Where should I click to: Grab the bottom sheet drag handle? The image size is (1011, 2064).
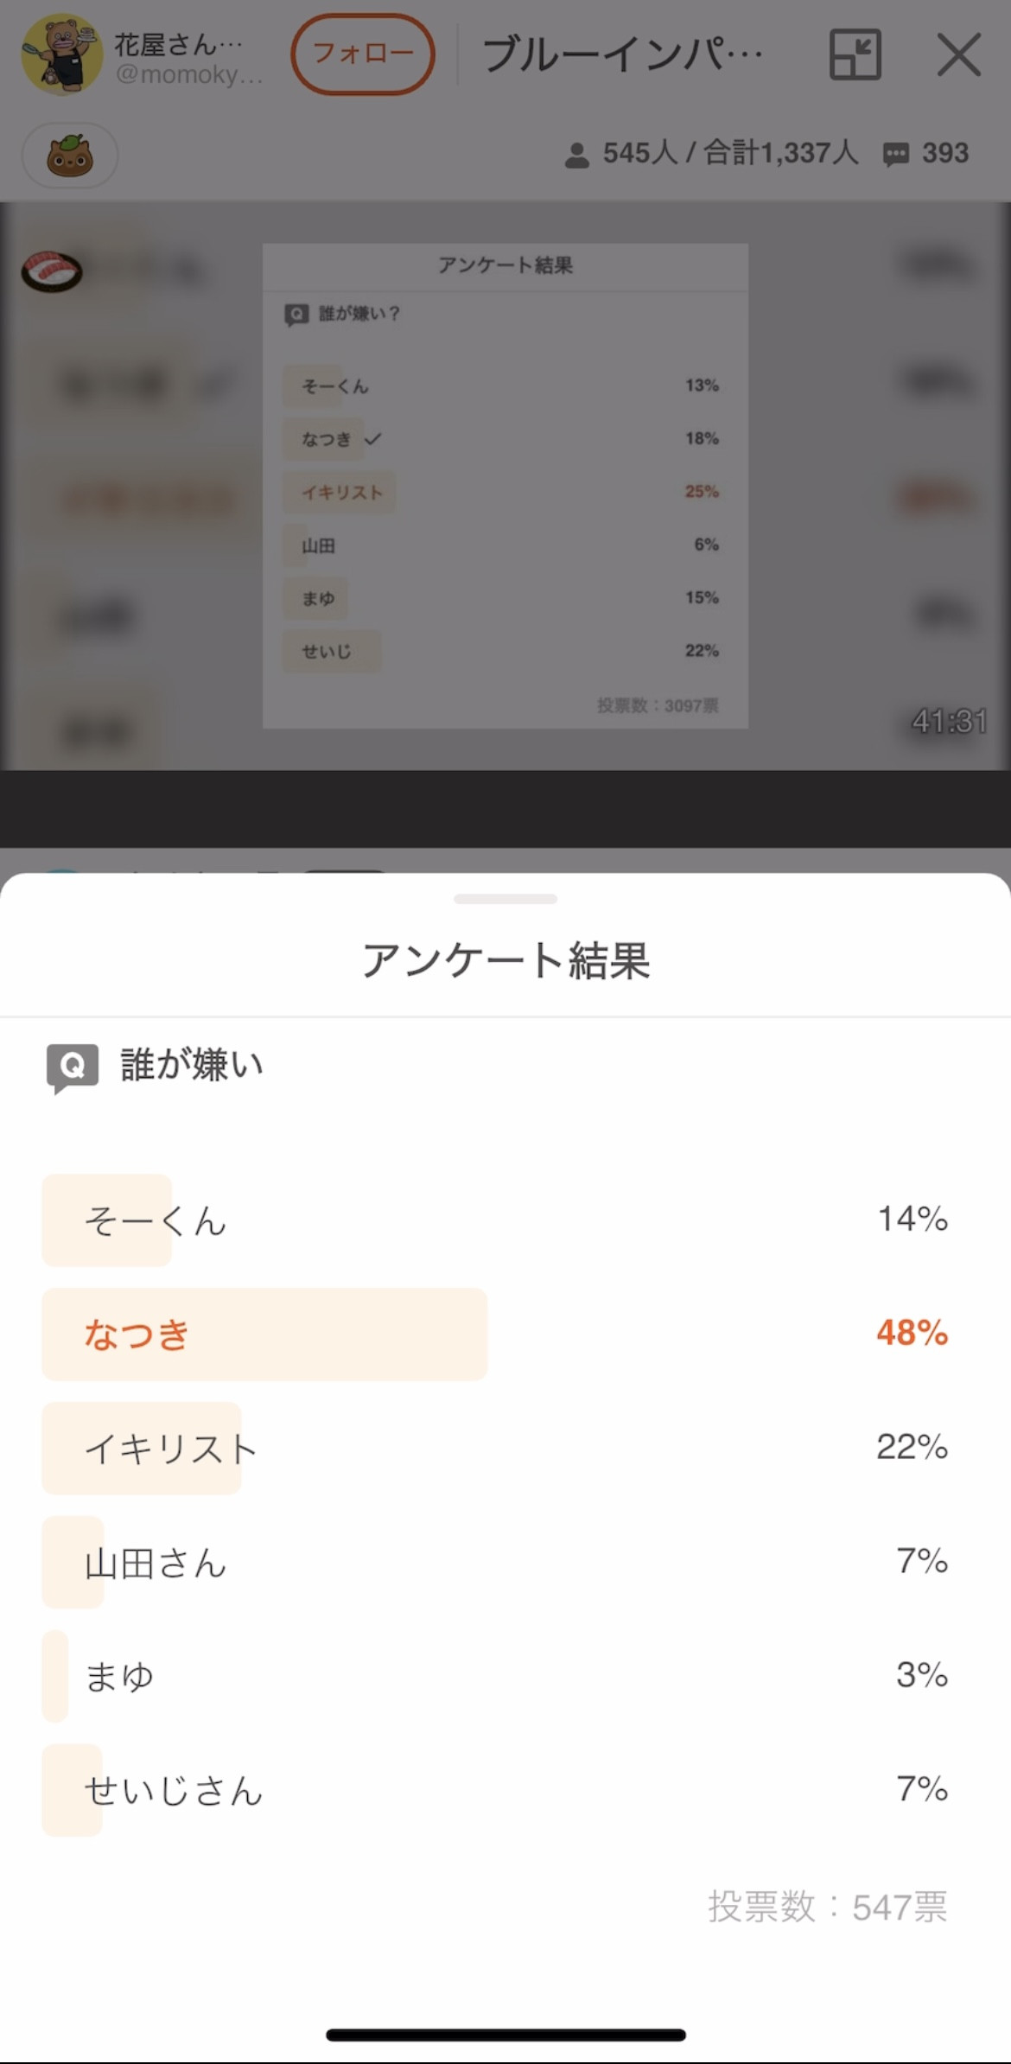tap(505, 899)
